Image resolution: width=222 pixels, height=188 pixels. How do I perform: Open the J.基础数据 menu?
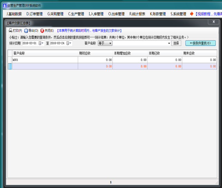click(x=14, y=14)
